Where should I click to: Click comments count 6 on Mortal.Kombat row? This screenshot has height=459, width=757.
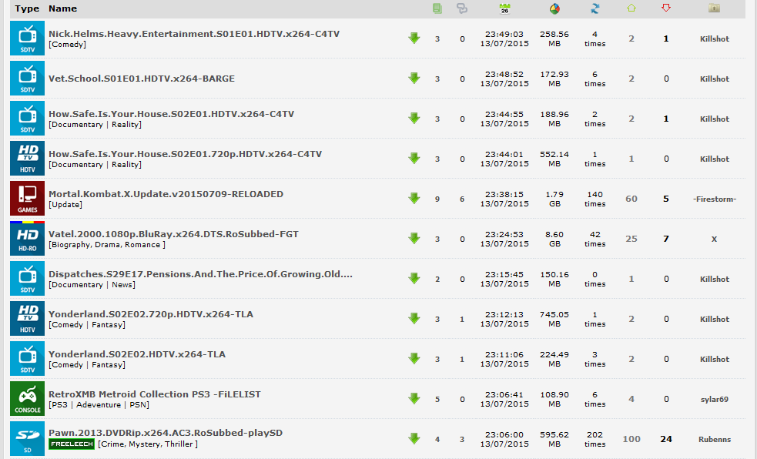point(462,199)
